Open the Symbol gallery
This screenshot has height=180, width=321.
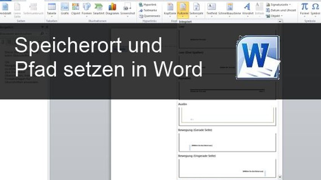click(315, 9)
